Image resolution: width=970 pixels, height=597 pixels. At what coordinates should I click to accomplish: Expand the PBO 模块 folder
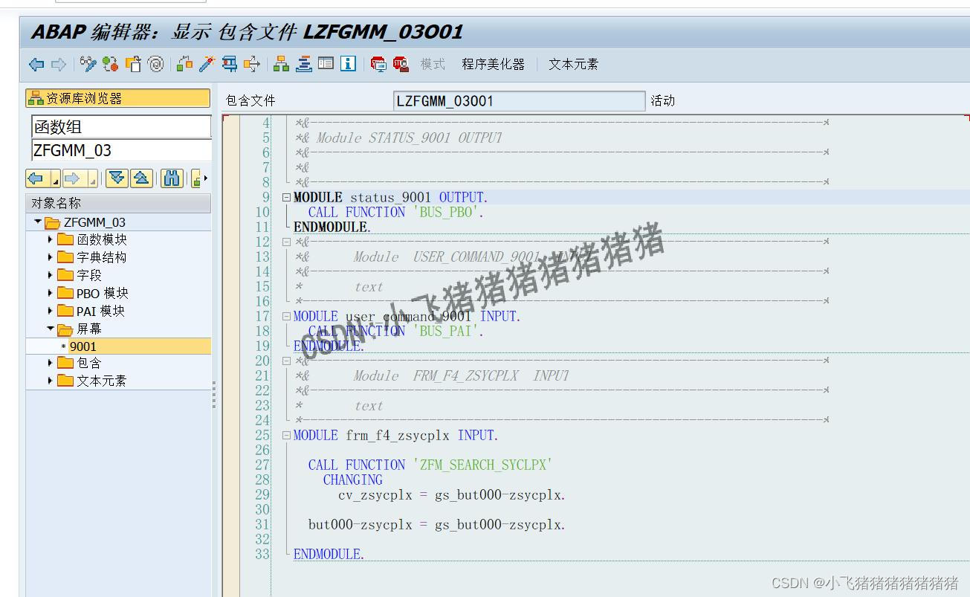(x=50, y=293)
